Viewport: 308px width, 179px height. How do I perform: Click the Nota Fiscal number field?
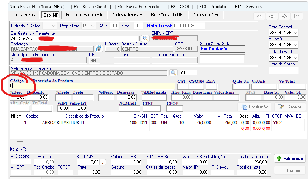tap(190, 26)
